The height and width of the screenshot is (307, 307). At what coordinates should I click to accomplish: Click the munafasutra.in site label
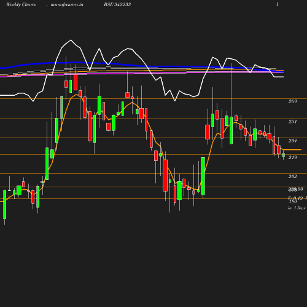(x=67, y=5)
